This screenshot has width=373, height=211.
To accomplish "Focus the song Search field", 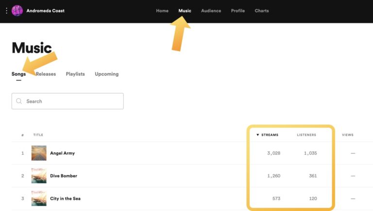I will 73,101.
